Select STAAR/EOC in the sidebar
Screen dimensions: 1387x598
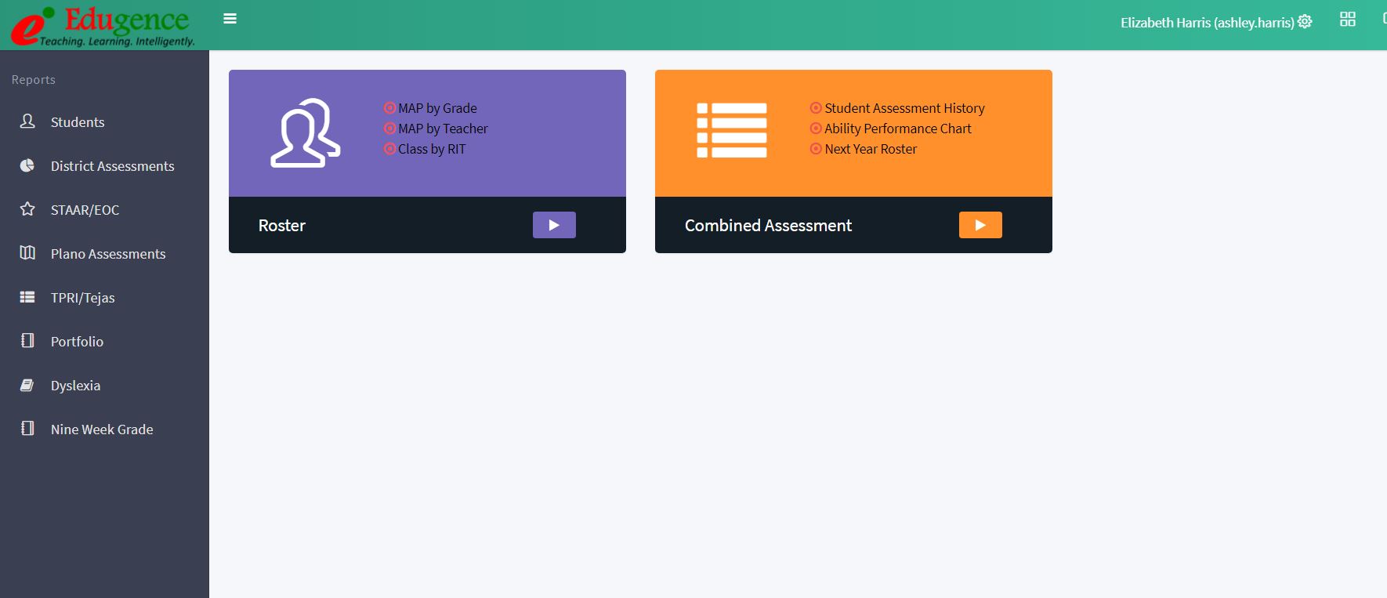click(85, 210)
